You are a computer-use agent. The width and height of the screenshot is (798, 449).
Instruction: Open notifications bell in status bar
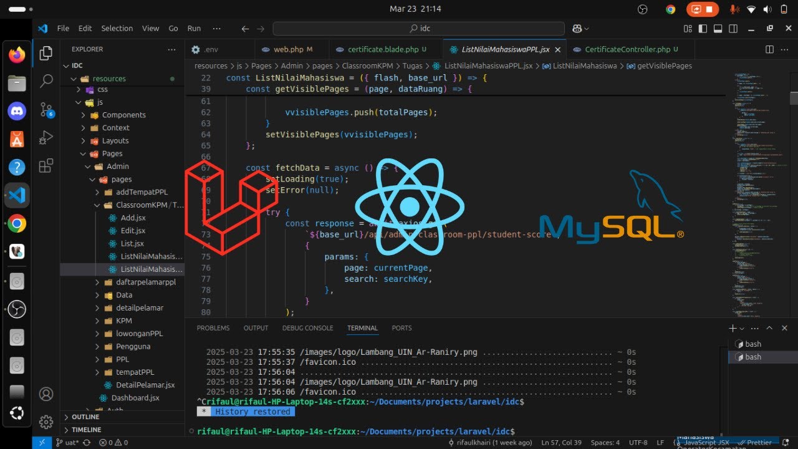(x=786, y=442)
